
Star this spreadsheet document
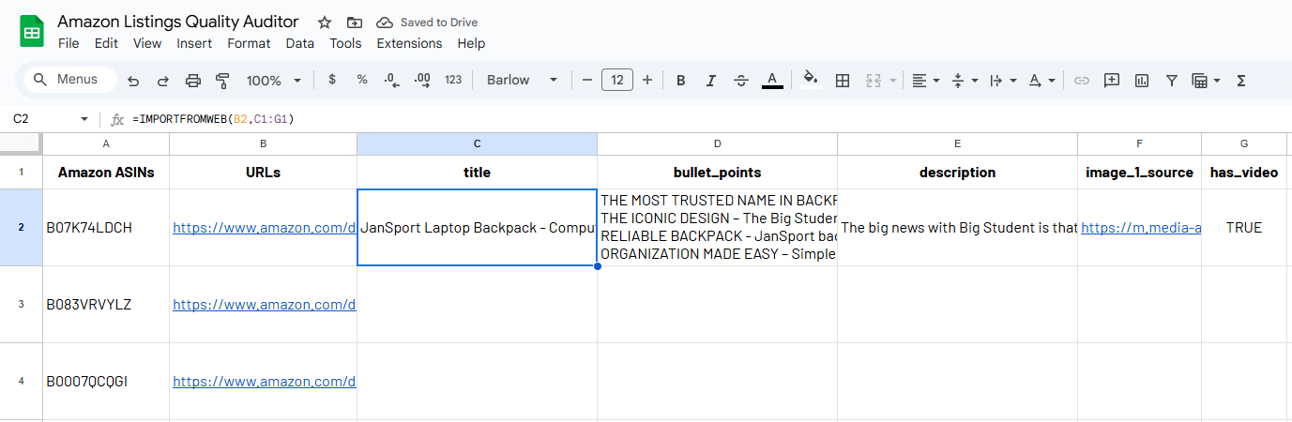pyautogui.click(x=325, y=23)
